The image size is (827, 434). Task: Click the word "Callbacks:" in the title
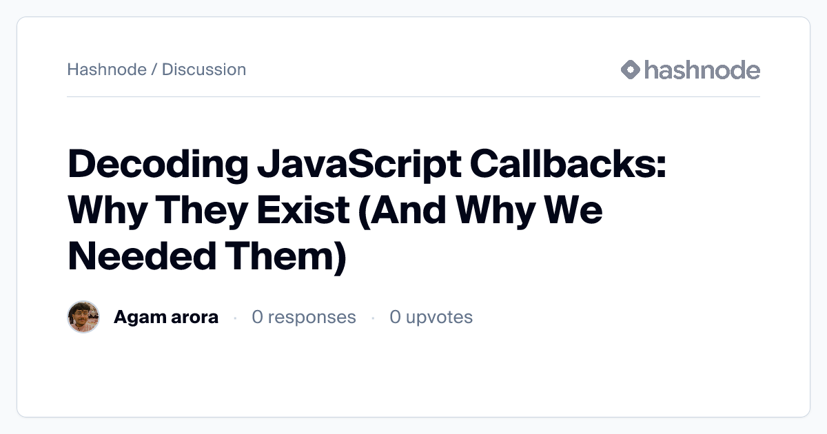coord(569,165)
